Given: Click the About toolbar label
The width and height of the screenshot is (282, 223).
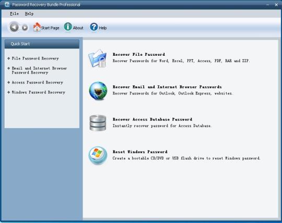Looking at the screenshot, I should (78, 28).
